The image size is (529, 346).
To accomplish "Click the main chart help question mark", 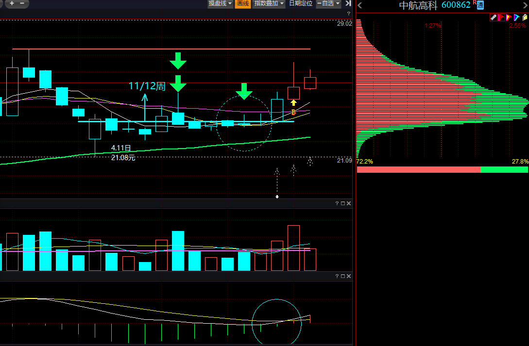I will coord(348,14).
